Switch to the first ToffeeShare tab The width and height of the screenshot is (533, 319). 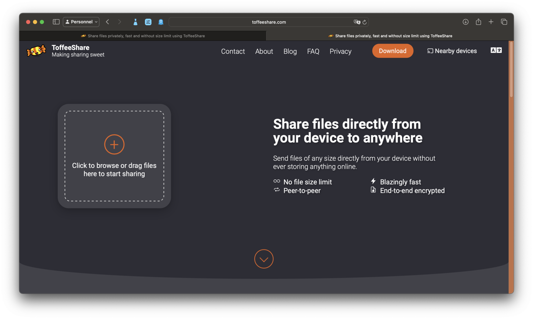143,36
